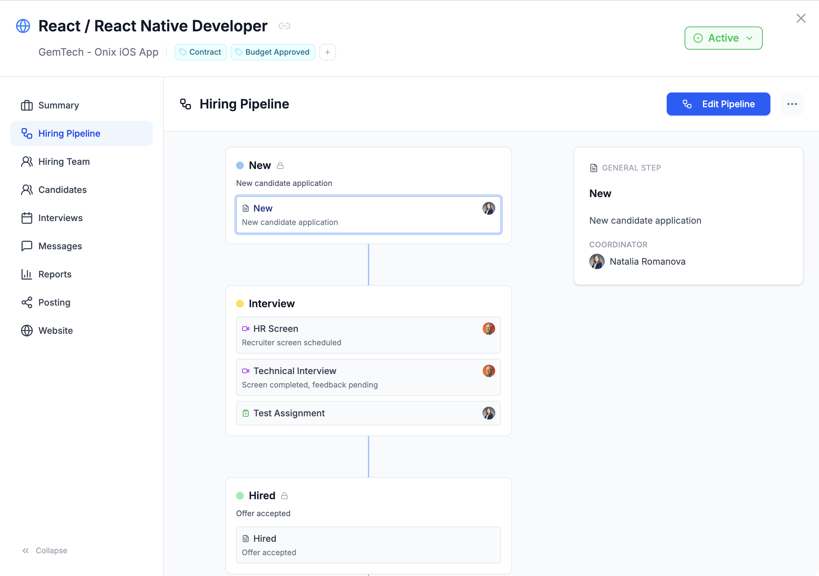Image resolution: width=819 pixels, height=576 pixels.
Task: Open the Active status dropdown
Action: click(x=723, y=38)
